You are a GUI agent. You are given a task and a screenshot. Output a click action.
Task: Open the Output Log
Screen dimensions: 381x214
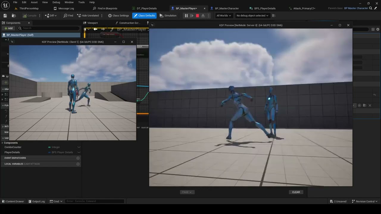(37, 201)
